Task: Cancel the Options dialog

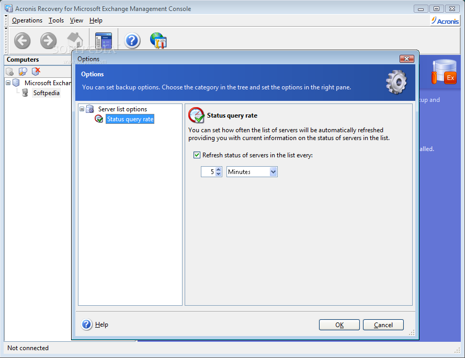Action: click(x=383, y=325)
